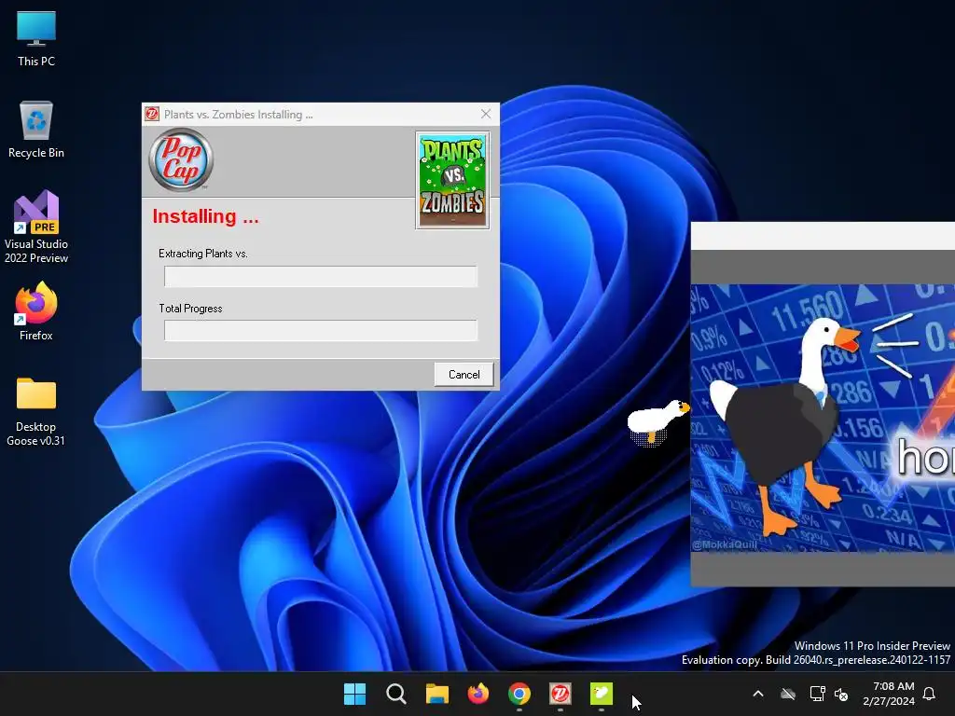955x716 pixels.
Task: Open File Explorer from the taskbar
Action: 436,694
